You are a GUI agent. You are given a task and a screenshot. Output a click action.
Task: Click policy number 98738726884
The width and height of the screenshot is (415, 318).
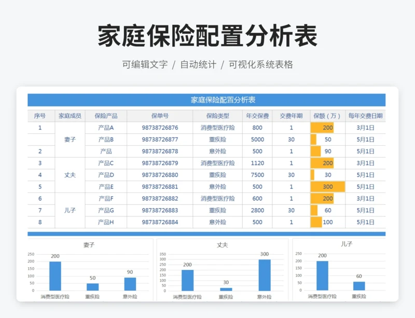(160, 222)
